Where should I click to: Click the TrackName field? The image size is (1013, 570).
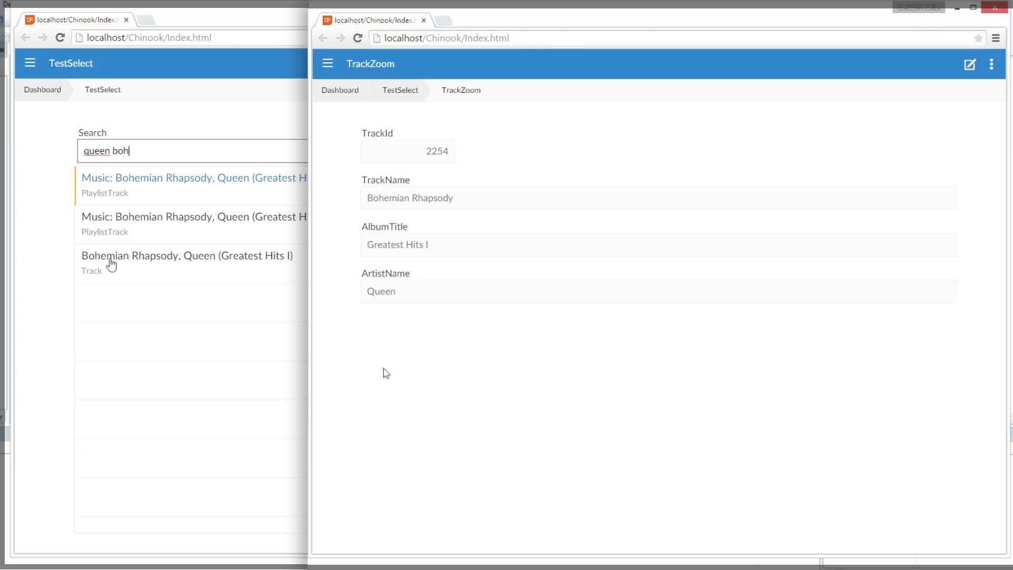(x=658, y=198)
